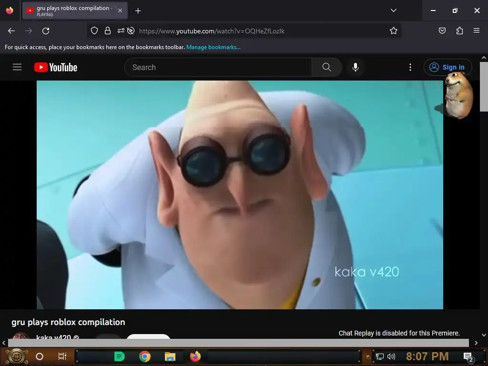Click the browser forward arrow
The image size is (488, 366).
[x=29, y=31]
